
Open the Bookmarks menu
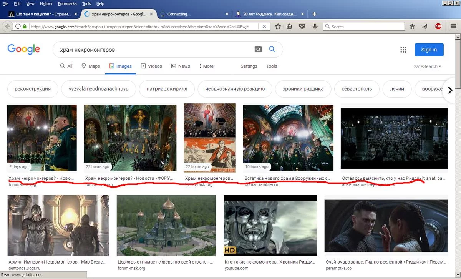[x=67, y=3]
